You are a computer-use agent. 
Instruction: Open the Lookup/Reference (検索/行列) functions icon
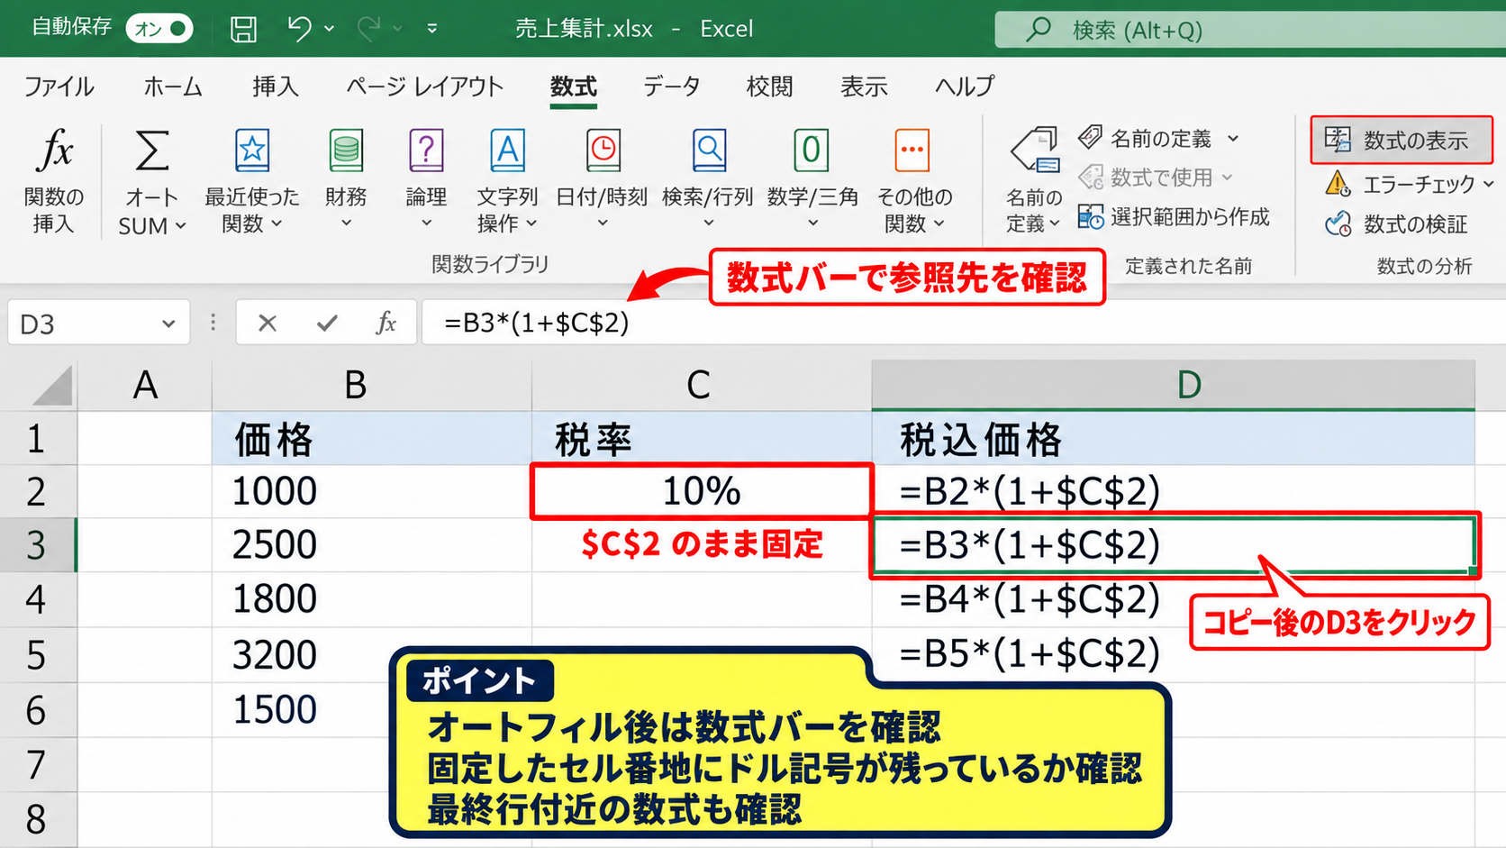(709, 150)
